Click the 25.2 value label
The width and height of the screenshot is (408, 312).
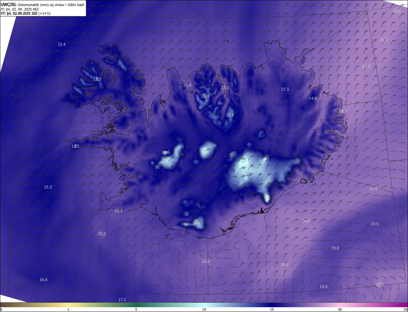coord(380,285)
